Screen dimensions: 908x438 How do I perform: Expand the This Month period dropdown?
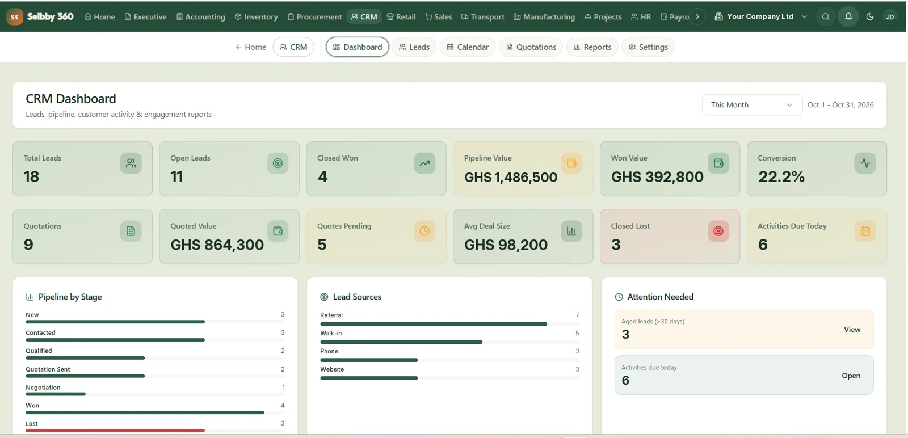click(x=752, y=105)
